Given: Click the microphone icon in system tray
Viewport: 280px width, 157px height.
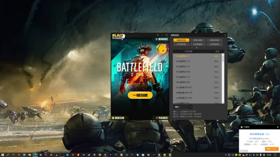Looking at the screenshot, I should coord(261,155).
